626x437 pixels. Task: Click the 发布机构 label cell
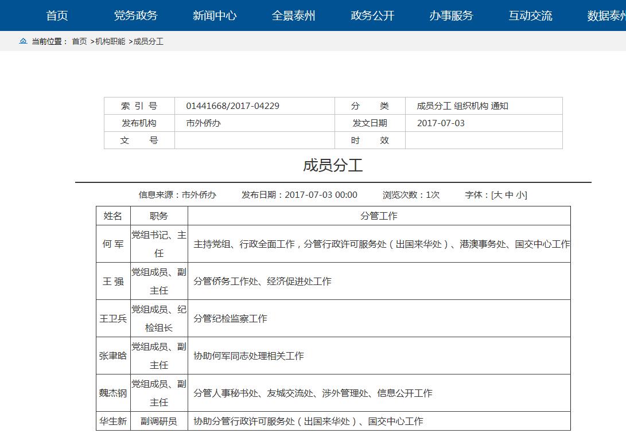click(139, 123)
